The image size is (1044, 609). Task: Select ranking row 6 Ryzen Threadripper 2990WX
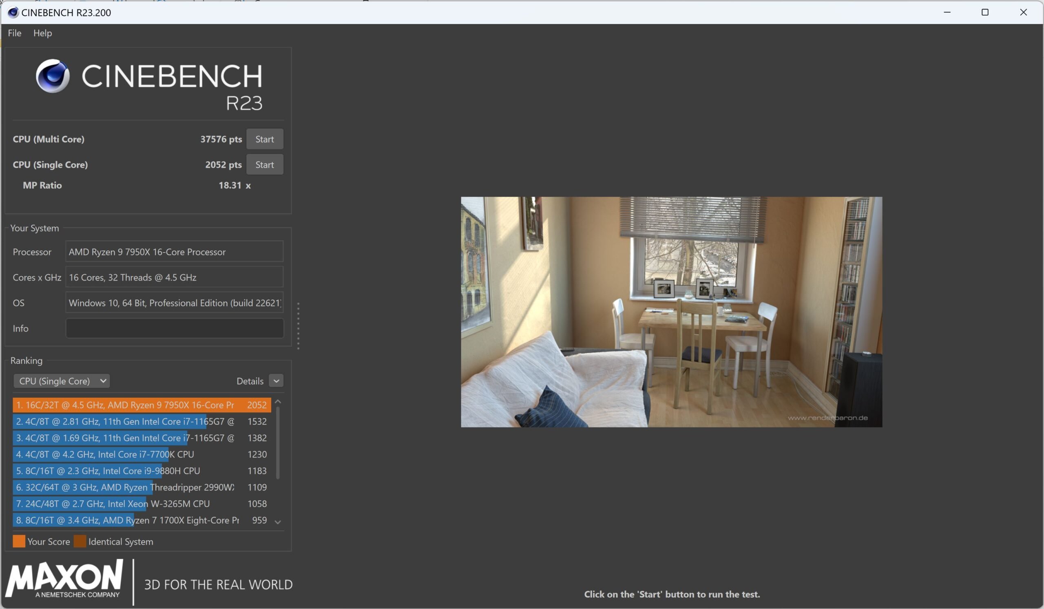click(142, 487)
